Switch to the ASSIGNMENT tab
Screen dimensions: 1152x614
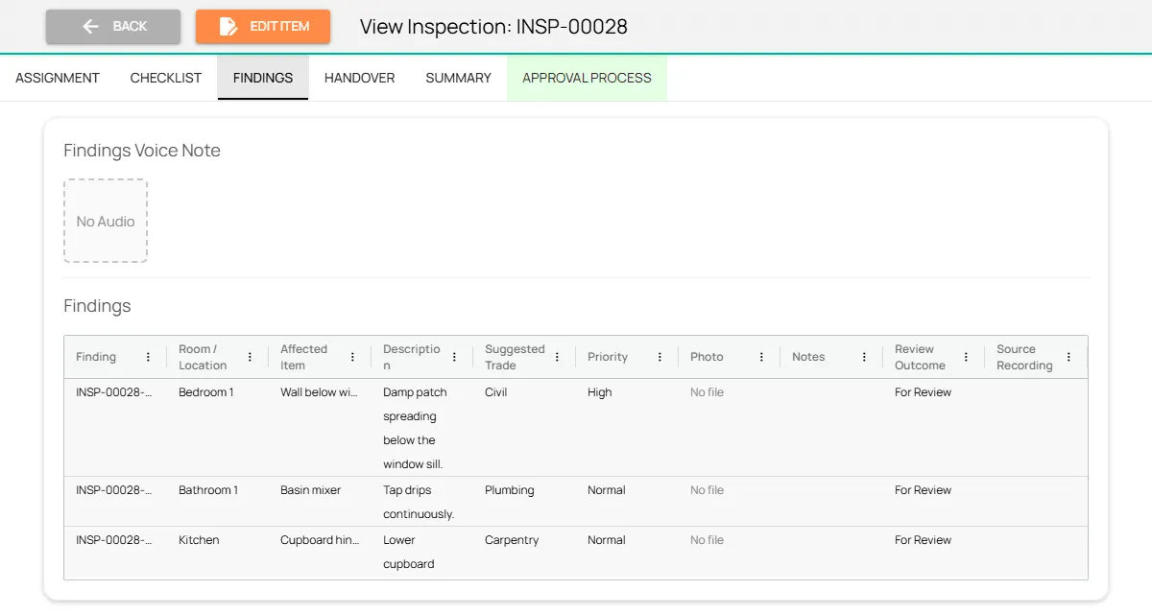pos(58,78)
